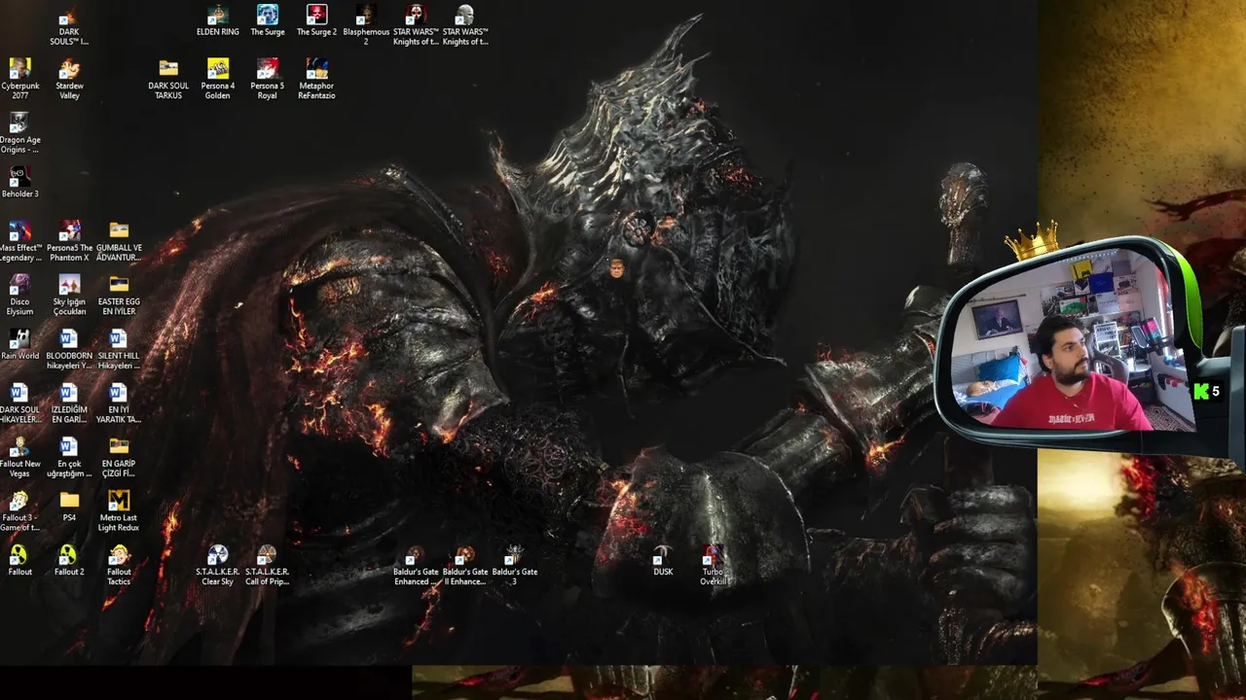Open the Blasphemous 2 shortcut
Viewport: 1246px width, 700px height.
tap(366, 26)
